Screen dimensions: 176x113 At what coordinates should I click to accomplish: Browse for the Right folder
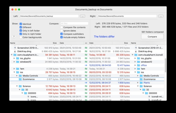(161, 16)
